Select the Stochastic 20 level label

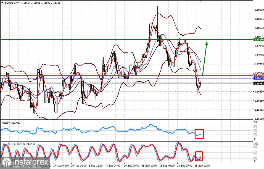coord(255,159)
